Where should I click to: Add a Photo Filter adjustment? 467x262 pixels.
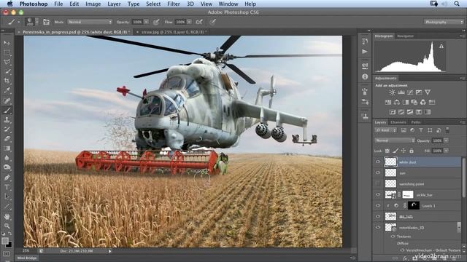pos(414,102)
